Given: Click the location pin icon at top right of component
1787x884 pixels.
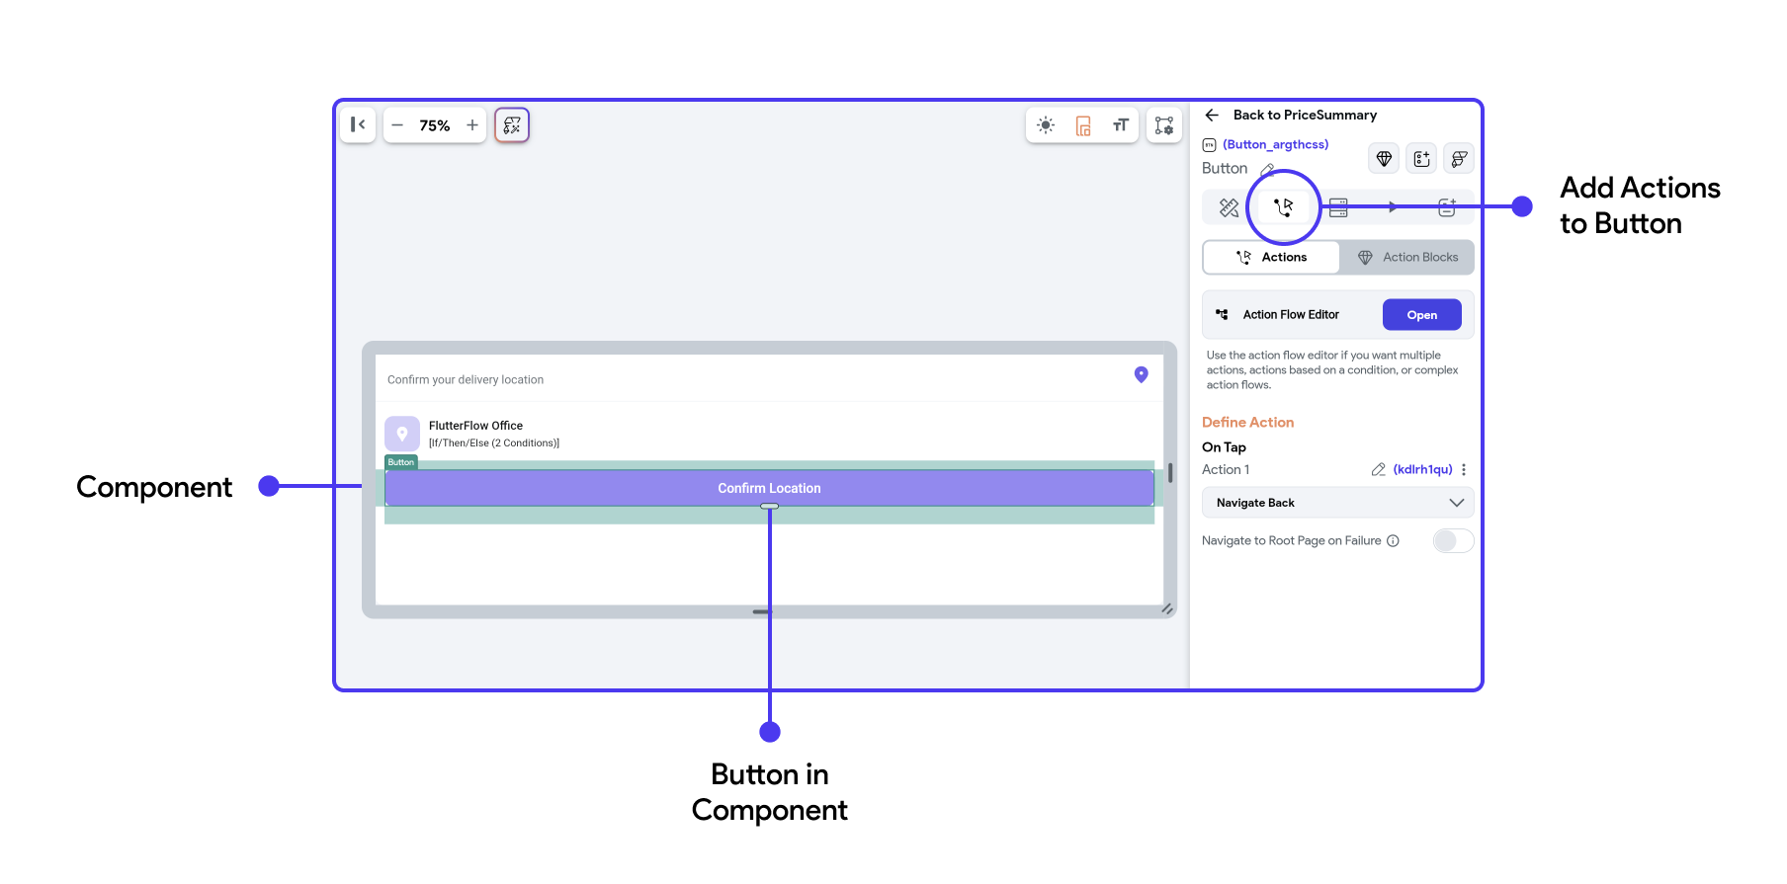Looking at the screenshot, I should tap(1141, 375).
